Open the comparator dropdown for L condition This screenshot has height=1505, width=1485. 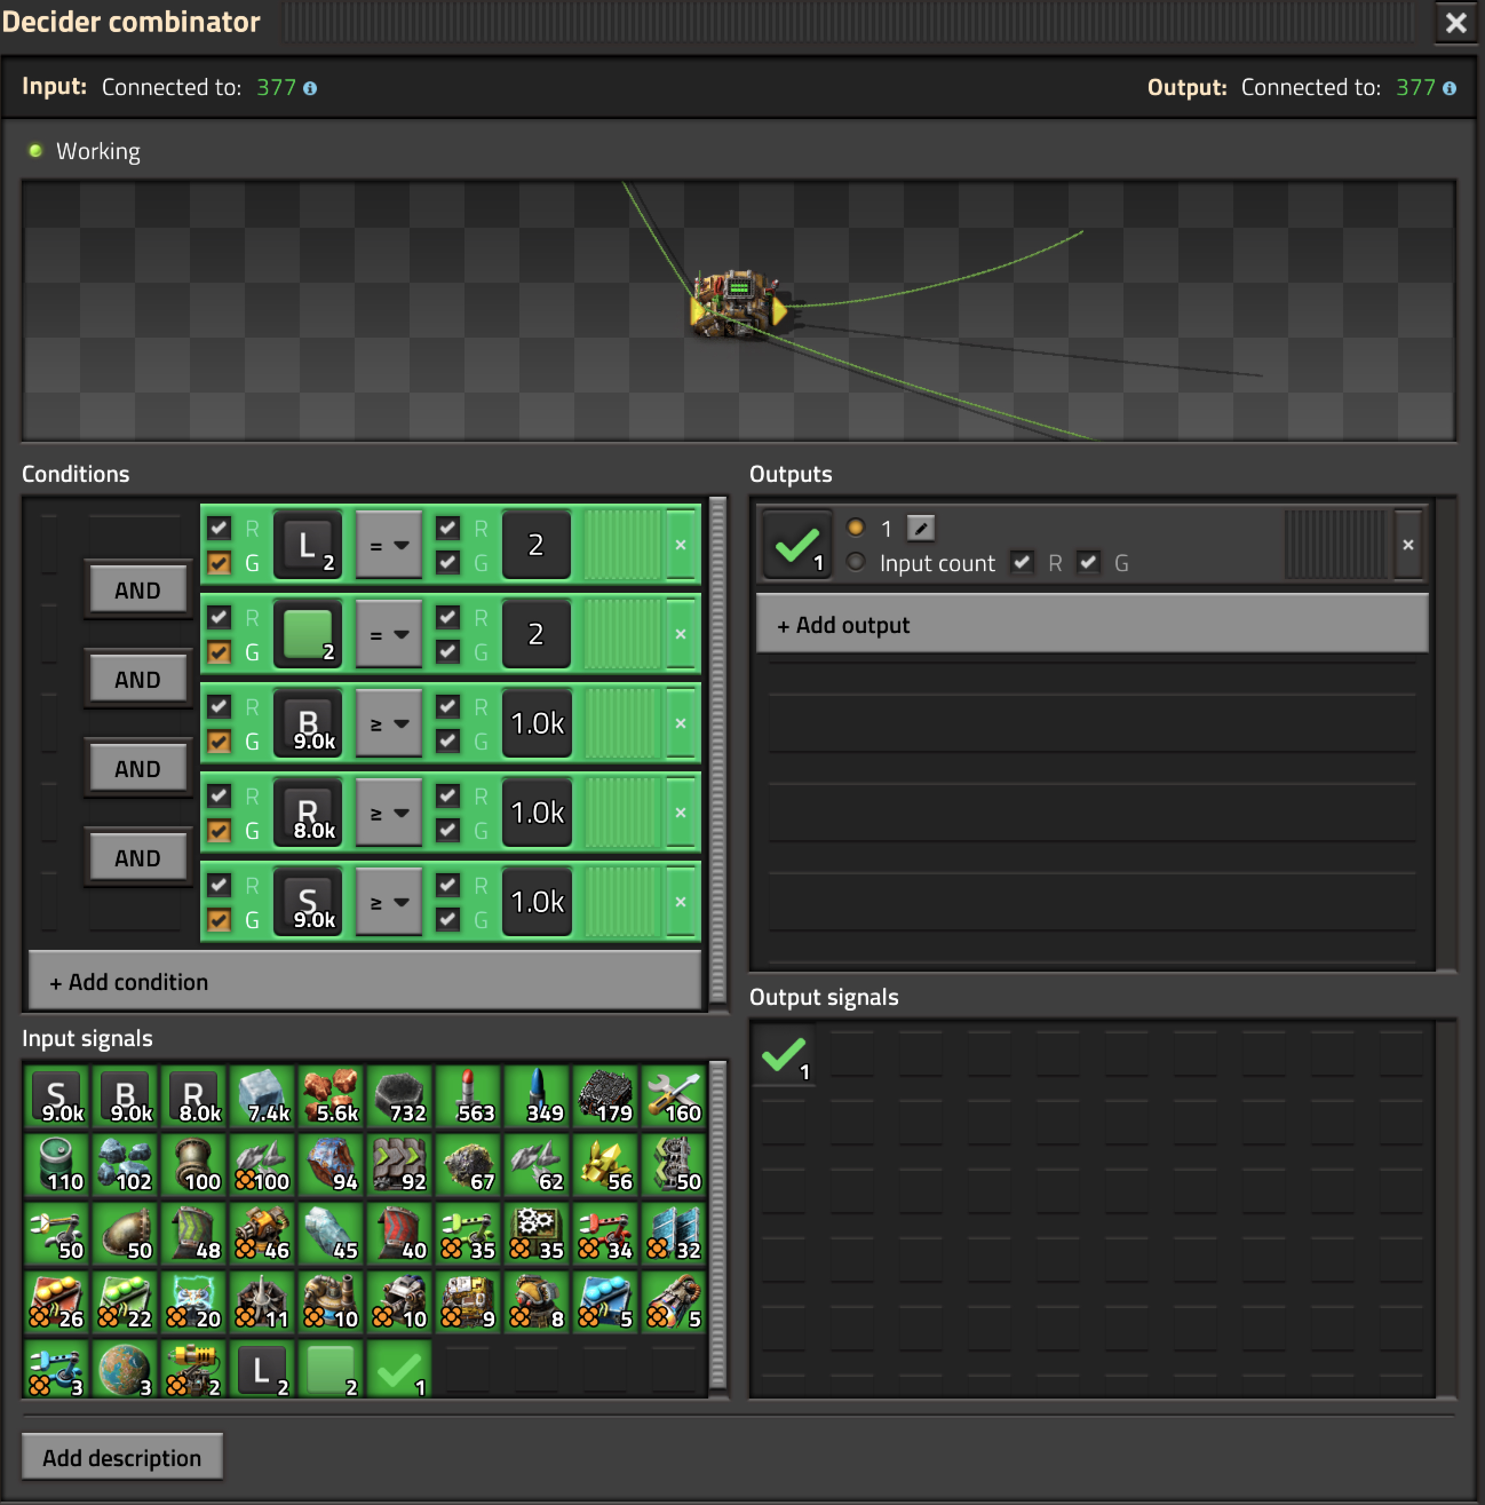point(388,545)
